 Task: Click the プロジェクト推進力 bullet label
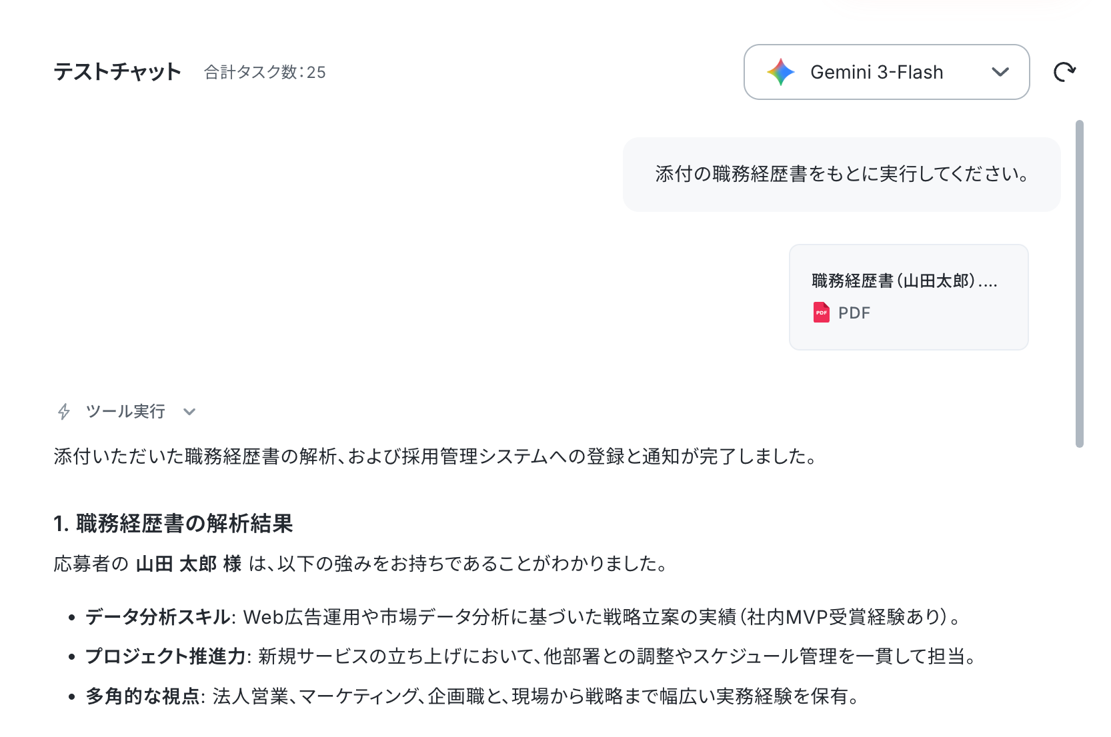point(166,657)
